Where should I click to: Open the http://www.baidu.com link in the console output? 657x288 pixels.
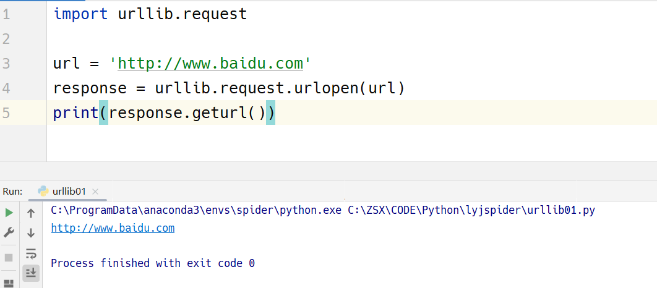pos(113,228)
